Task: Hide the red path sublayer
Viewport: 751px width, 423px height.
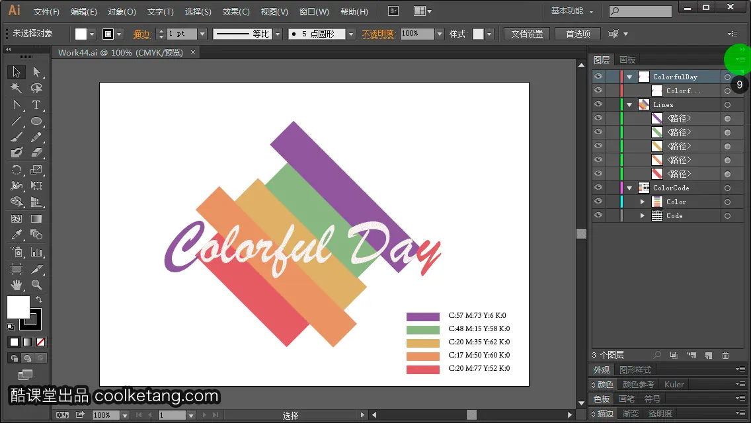Action: pyautogui.click(x=598, y=173)
